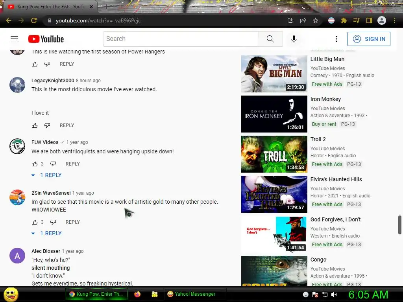Like the FLW Videos comment

[x=35, y=164]
